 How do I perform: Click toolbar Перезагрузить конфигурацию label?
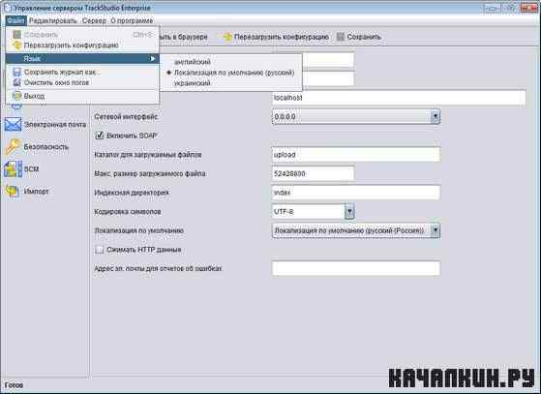coord(282,37)
